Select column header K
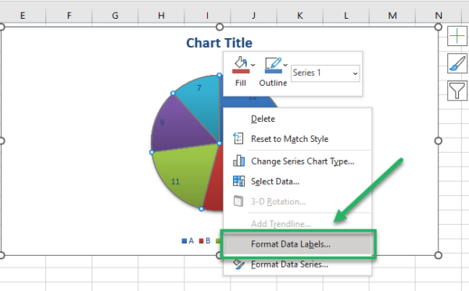Viewport: 469px width, 291px height. (x=299, y=16)
